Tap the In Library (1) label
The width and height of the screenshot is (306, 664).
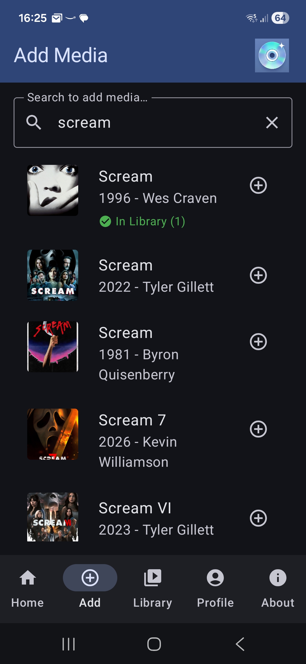(x=142, y=221)
